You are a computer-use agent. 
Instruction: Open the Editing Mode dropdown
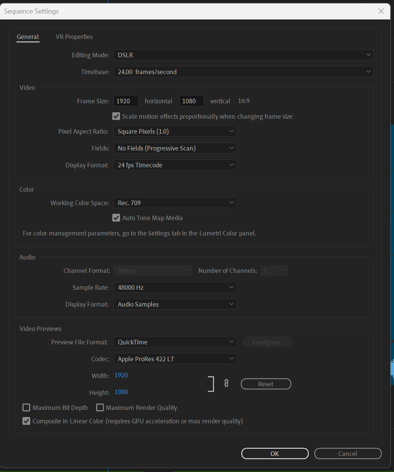point(243,55)
